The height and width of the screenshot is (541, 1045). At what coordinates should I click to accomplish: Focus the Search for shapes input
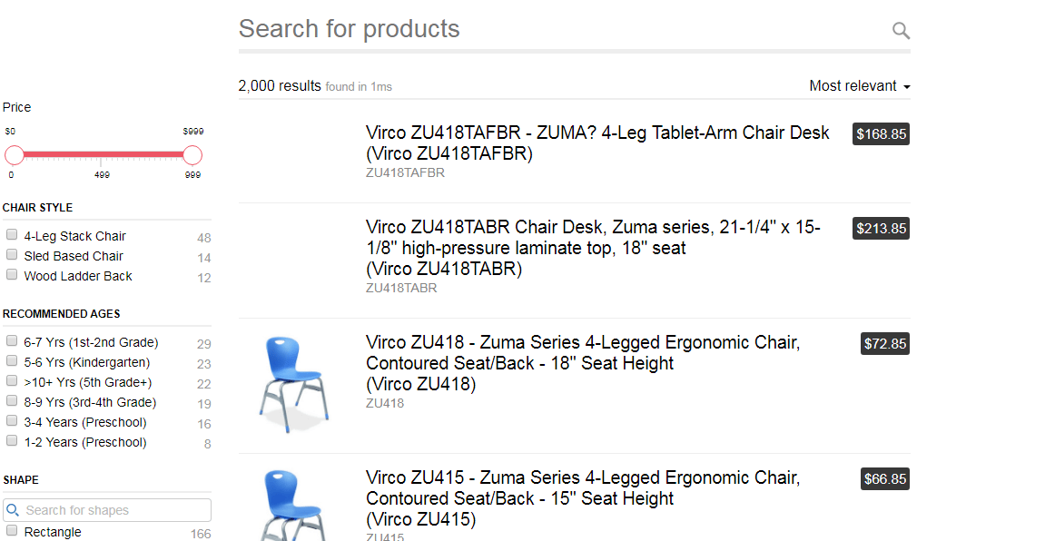point(113,510)
